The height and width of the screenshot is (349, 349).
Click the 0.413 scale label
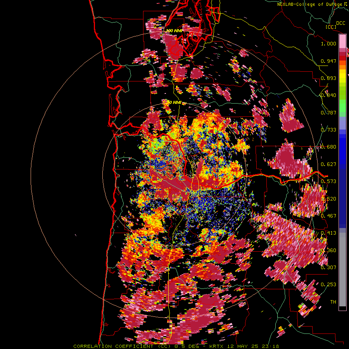(328, 233)
